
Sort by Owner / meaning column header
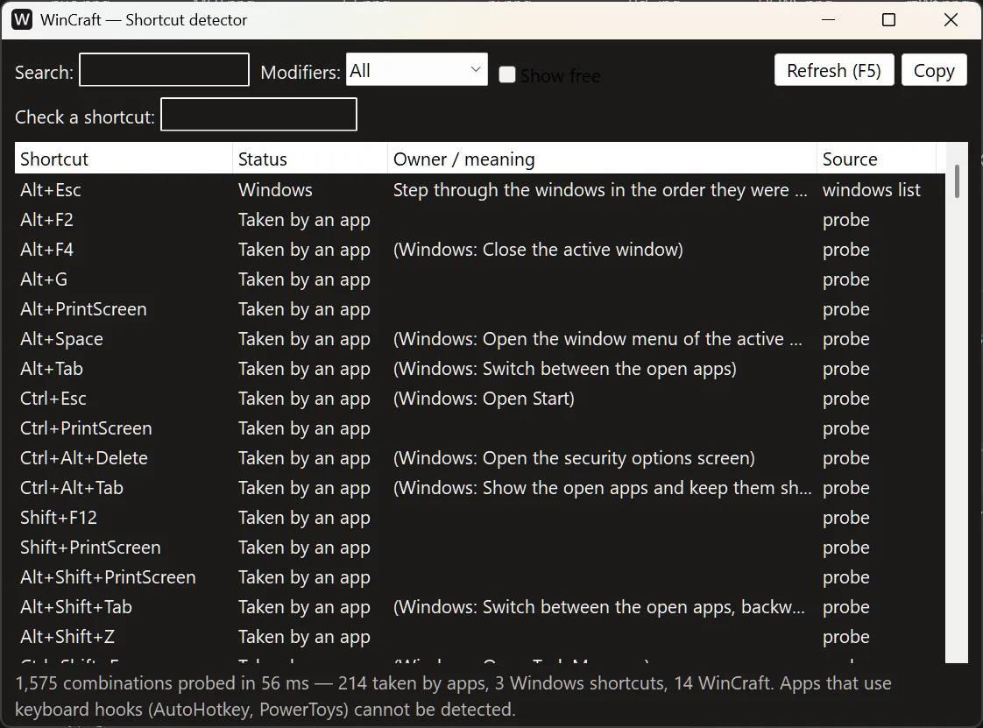tap(603, 159)
